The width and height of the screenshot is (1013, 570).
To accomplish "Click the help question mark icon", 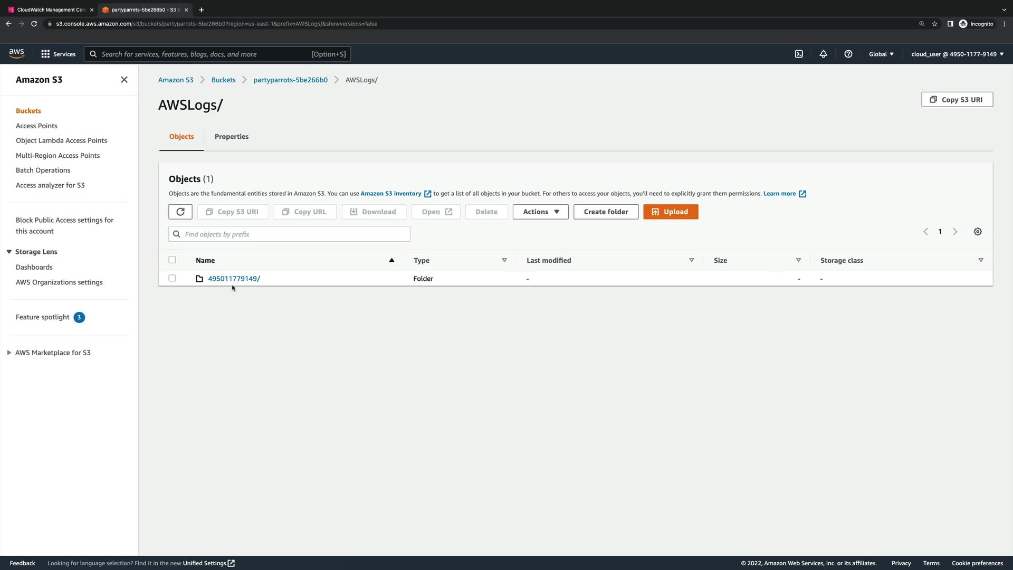I will tap(848, 54).
